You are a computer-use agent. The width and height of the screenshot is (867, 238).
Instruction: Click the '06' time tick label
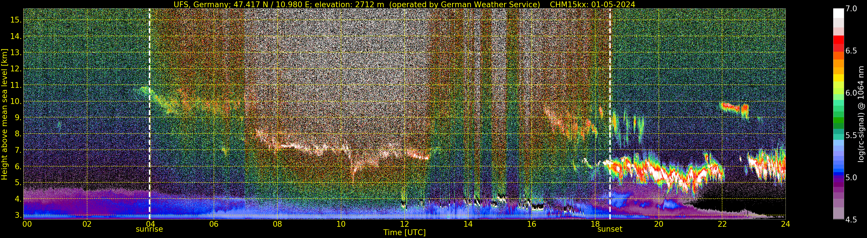[214, 224]
